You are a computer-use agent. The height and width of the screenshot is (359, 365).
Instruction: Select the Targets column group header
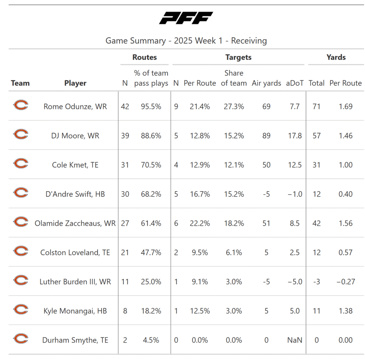(x=238, y=57)
